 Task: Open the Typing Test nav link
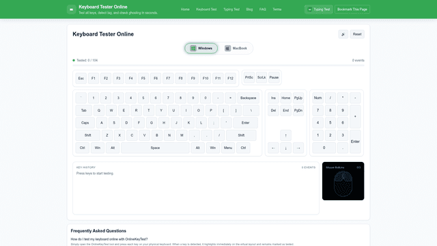pos(231,10)
